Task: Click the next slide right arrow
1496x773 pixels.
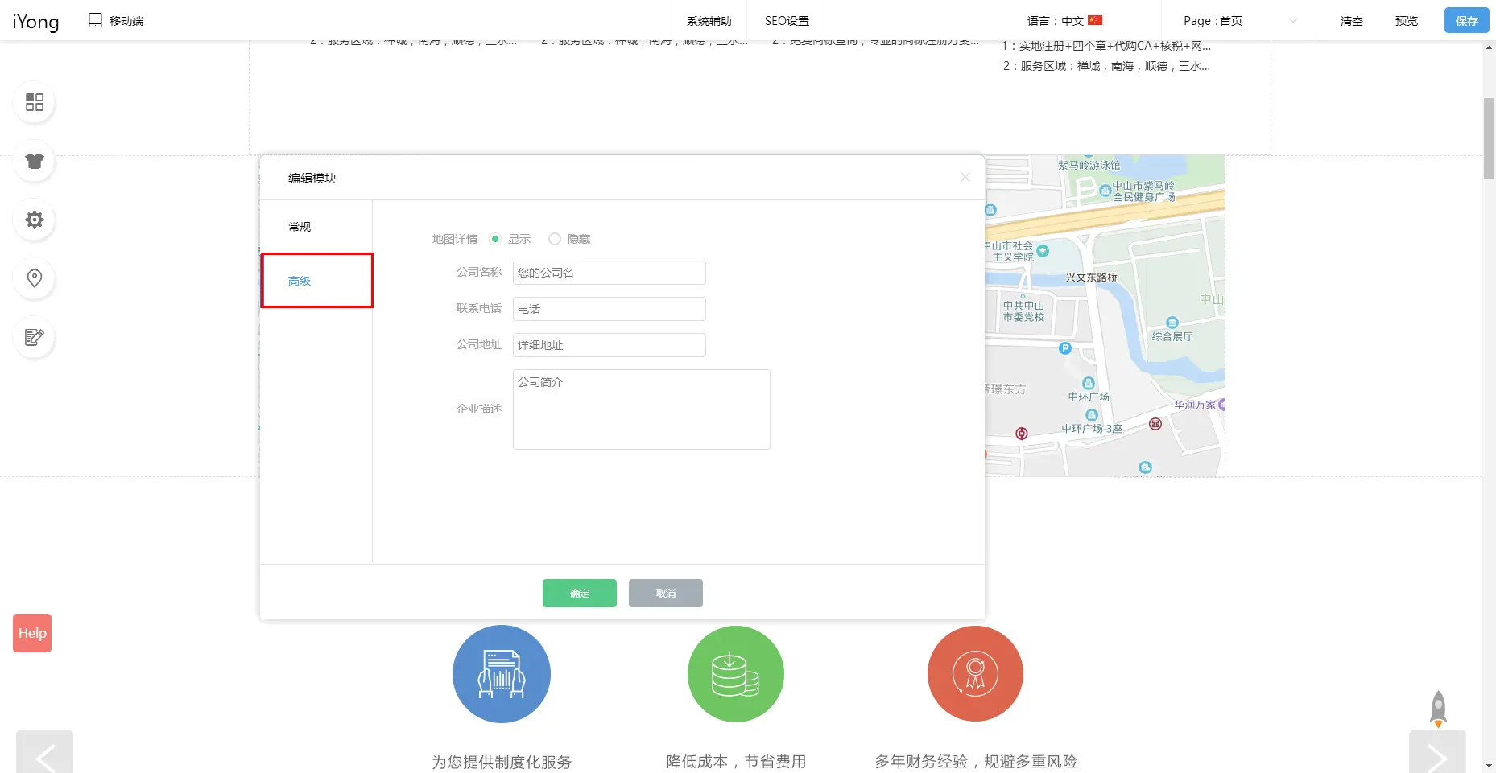Action: point(1437,754)
